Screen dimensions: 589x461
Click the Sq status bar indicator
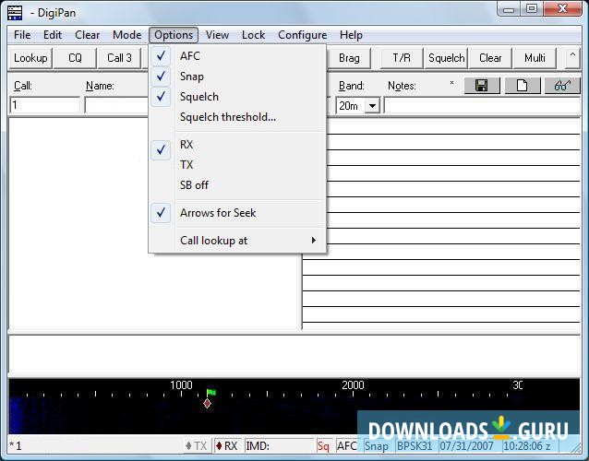(323, 446)
